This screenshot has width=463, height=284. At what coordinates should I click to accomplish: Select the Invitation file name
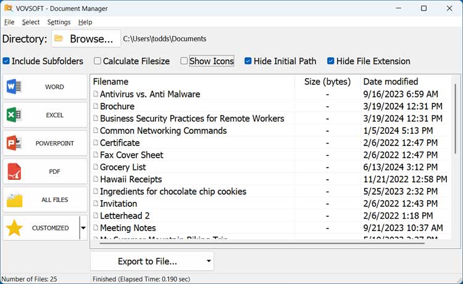(119, 203)
